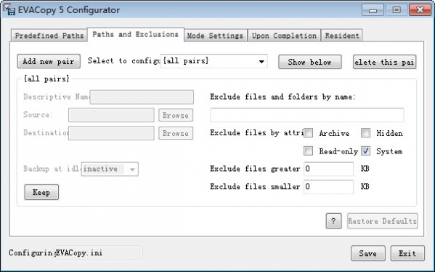Viewport: 435px width, 272px height.
Task: Click the Exclude files by name field
Action: [307, 115]
